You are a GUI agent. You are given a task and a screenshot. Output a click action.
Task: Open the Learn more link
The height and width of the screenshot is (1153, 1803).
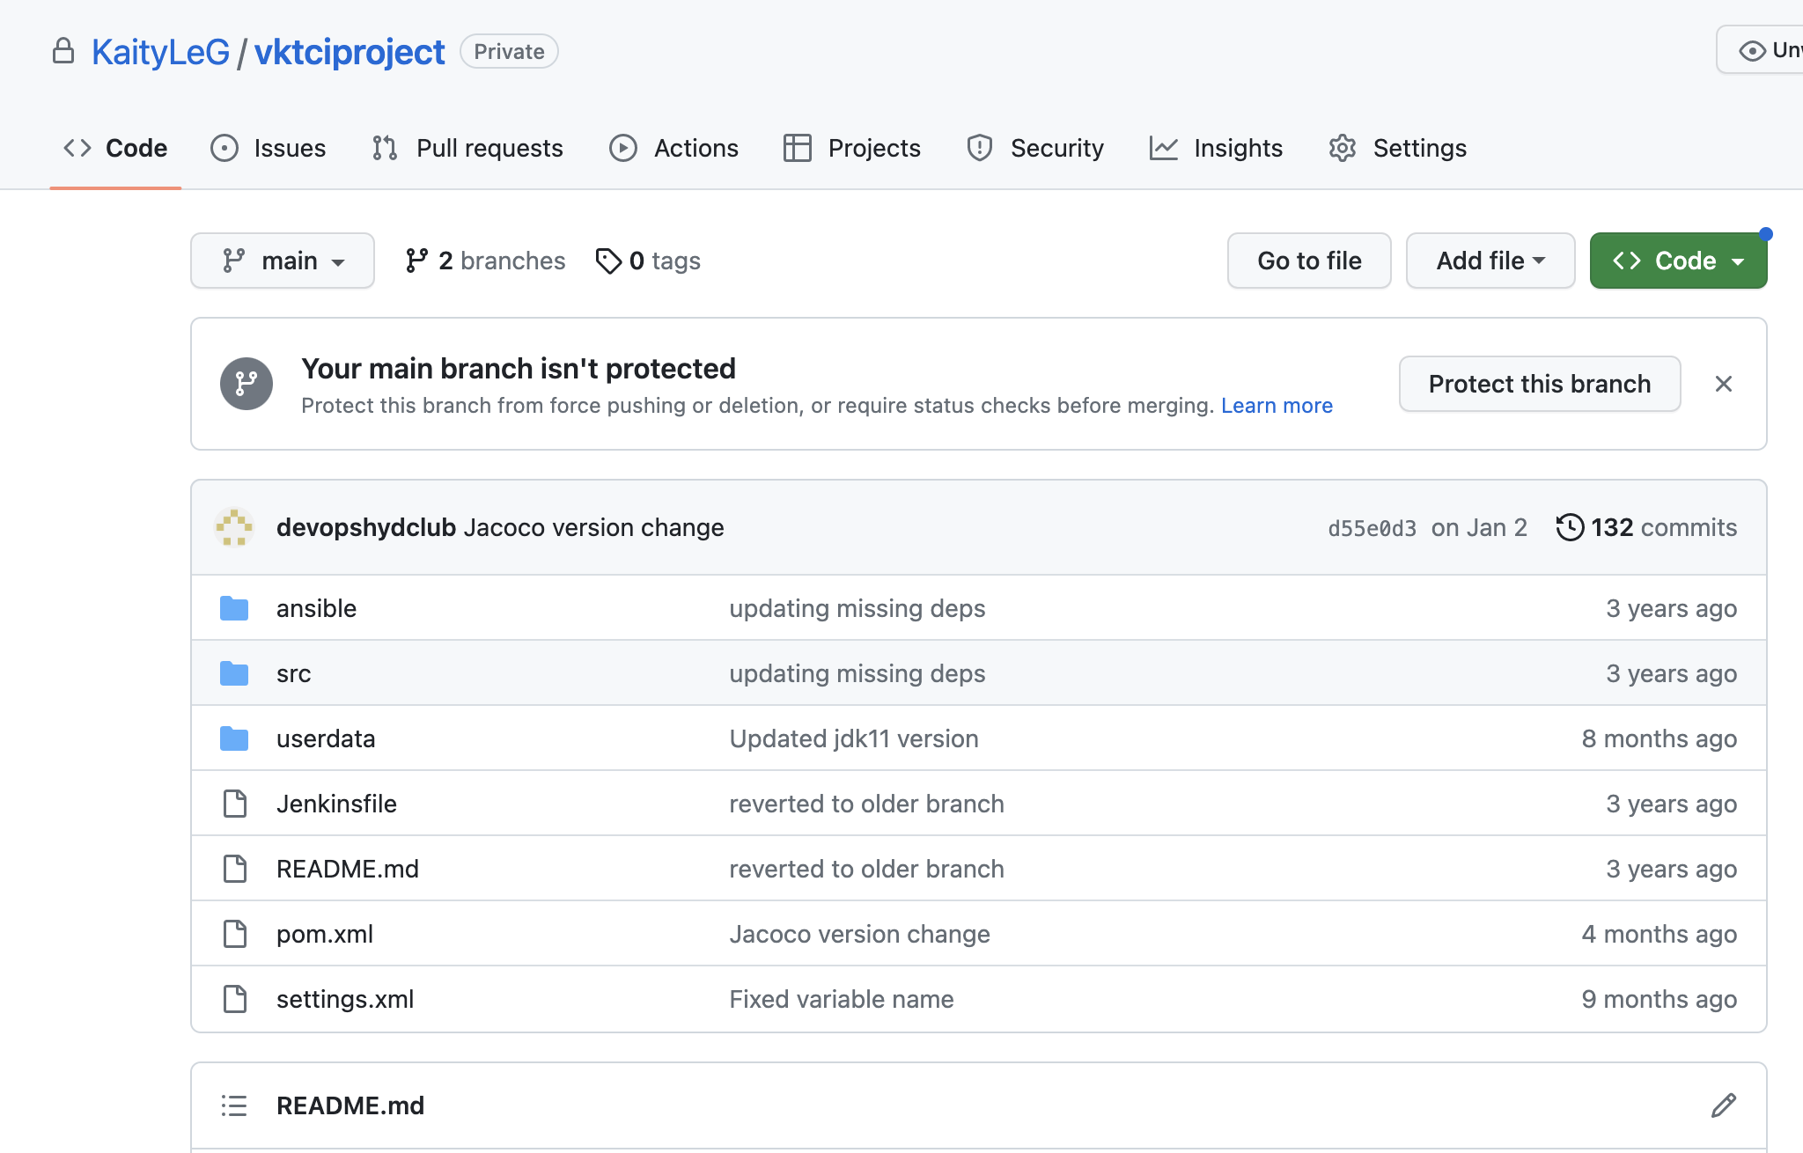click(1277, 406)
